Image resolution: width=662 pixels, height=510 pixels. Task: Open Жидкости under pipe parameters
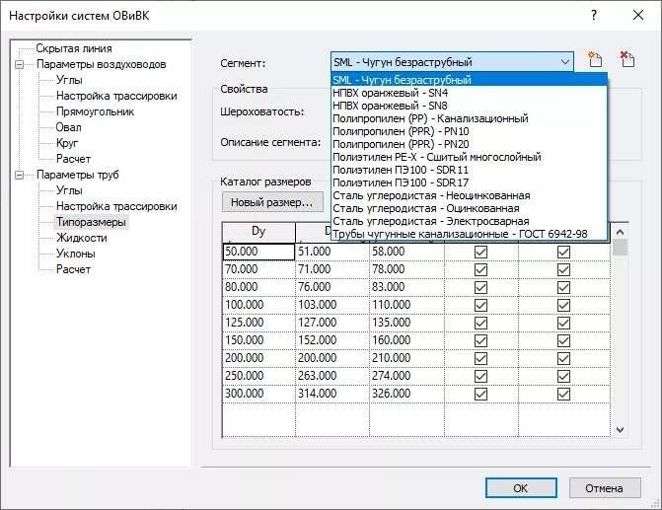(82, 238)
